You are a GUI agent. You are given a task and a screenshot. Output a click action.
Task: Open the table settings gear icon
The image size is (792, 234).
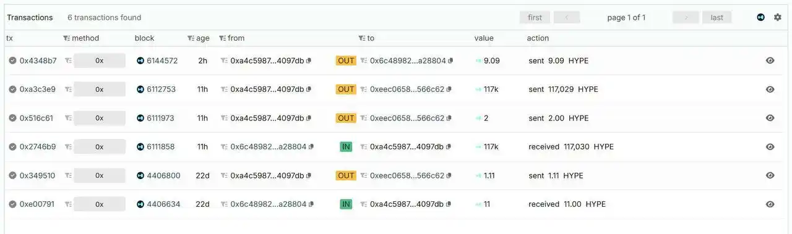point(778,17)
